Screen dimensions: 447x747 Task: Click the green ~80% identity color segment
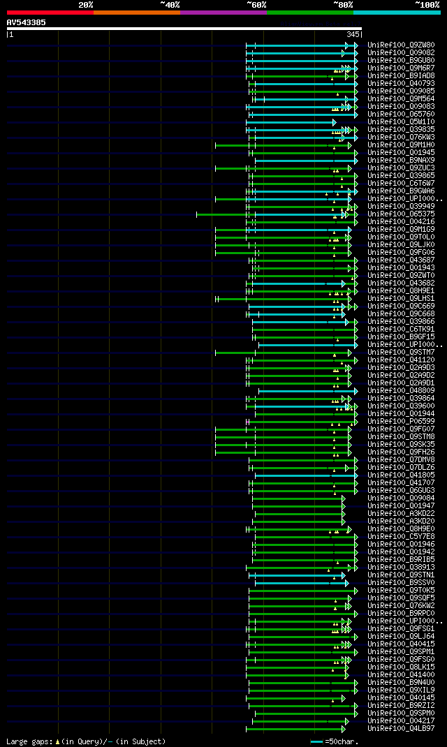tap(310, 13)
